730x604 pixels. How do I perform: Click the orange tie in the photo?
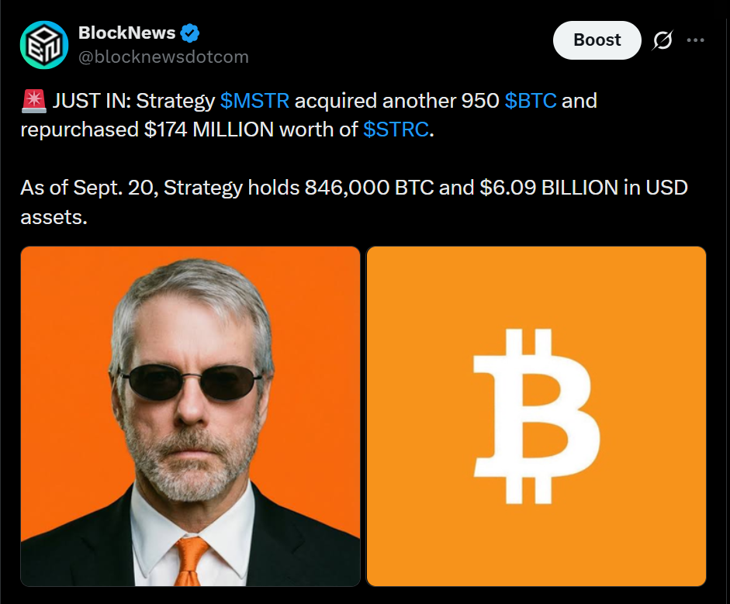pos(190,561)
